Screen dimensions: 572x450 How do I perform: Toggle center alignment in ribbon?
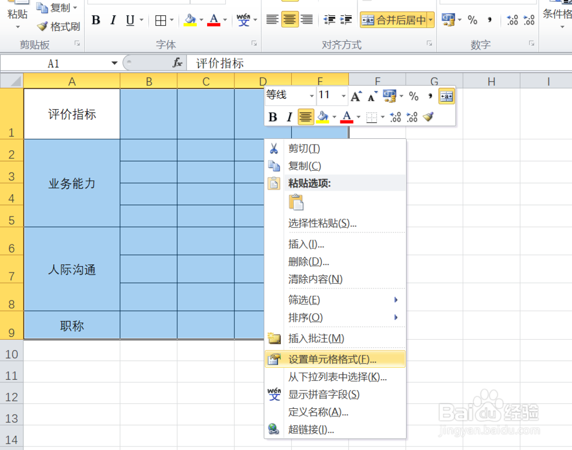(289, 19)
